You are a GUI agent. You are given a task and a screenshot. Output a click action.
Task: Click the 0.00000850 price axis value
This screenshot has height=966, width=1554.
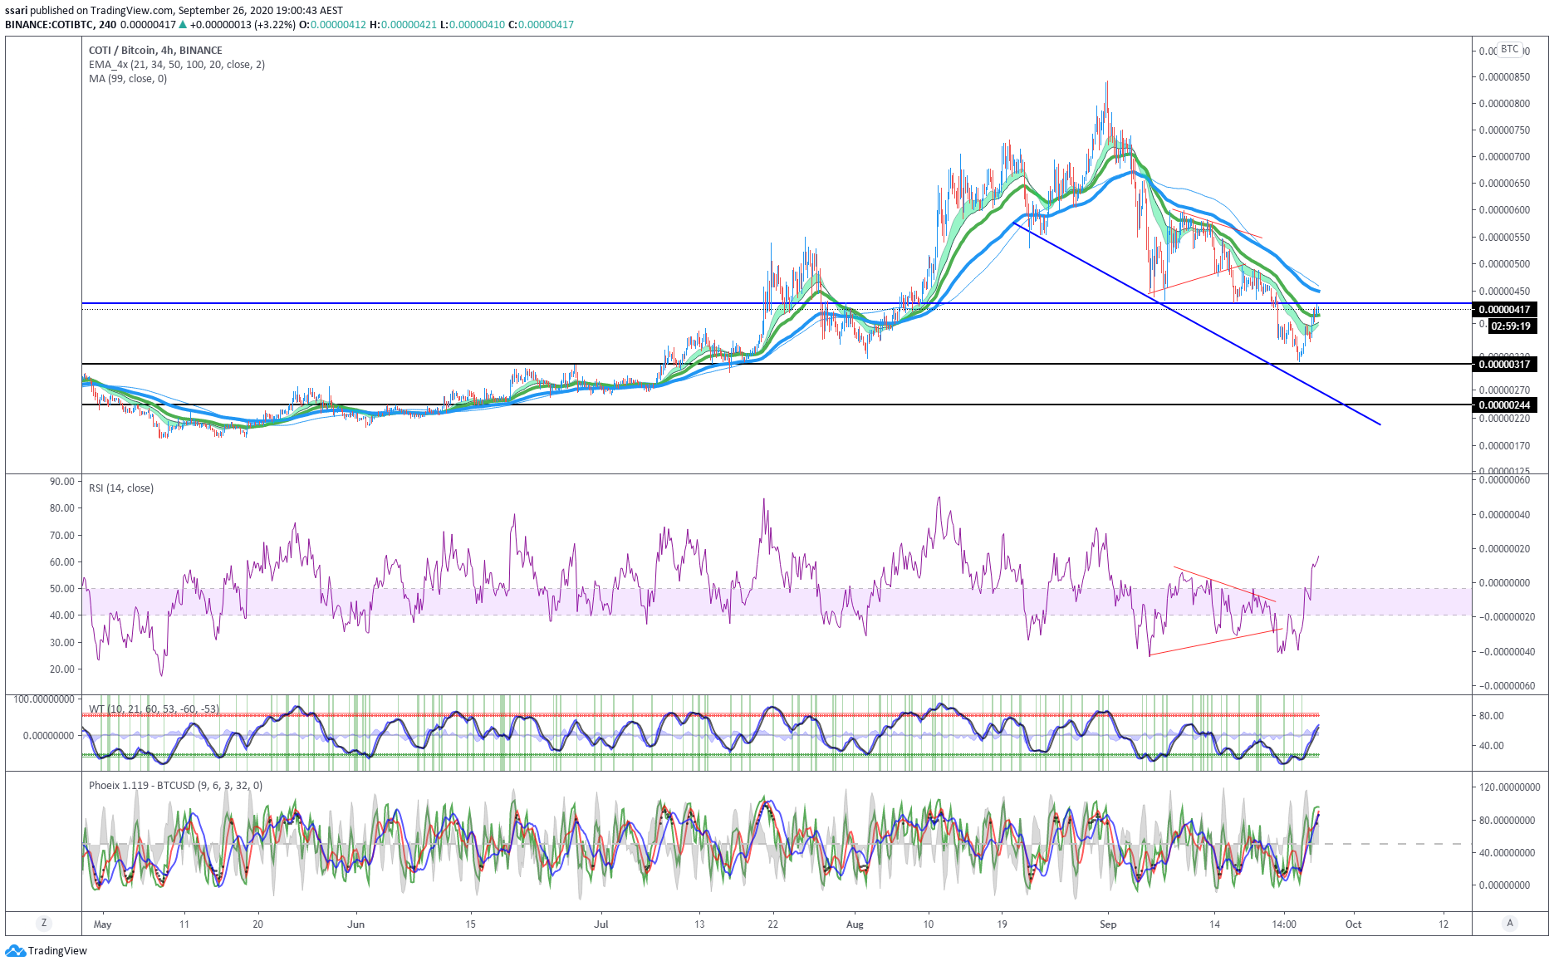click(1504, 77)
